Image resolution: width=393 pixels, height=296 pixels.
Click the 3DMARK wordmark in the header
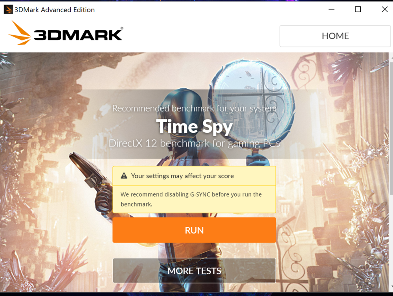pos(79,34)
